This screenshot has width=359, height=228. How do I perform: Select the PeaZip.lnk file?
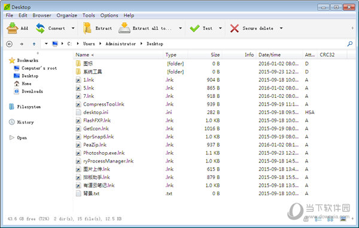[x=95, y=145]
